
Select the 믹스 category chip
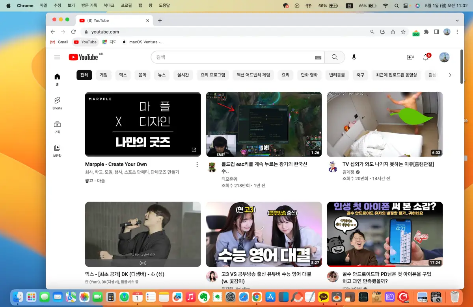[x=123, y=75]
